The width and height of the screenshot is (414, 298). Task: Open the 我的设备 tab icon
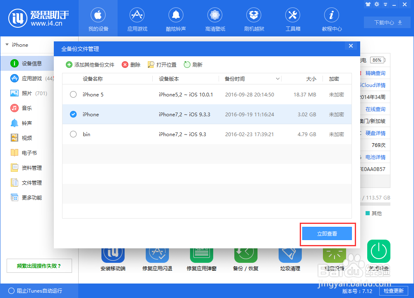[x=98, y=15]
